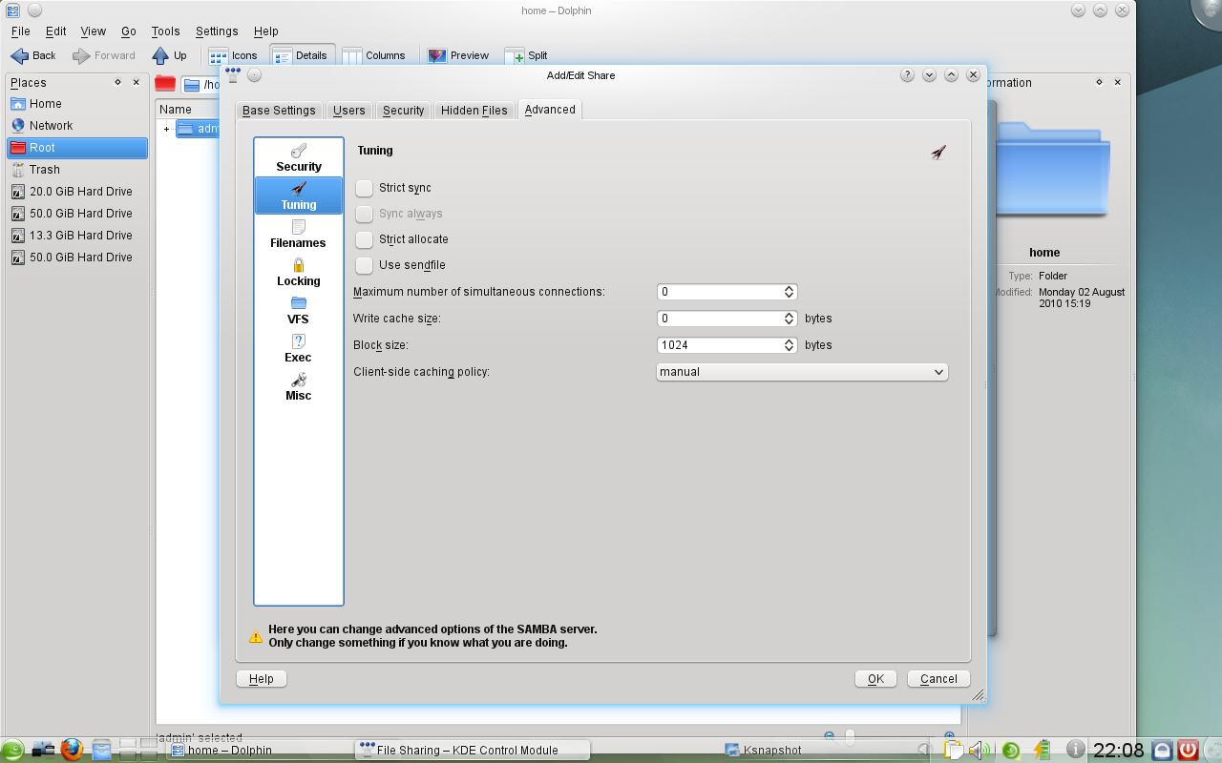Screen dimensions: 1222x763
Task: Select Network in the Places panel
Action: (x=76, y=126)
